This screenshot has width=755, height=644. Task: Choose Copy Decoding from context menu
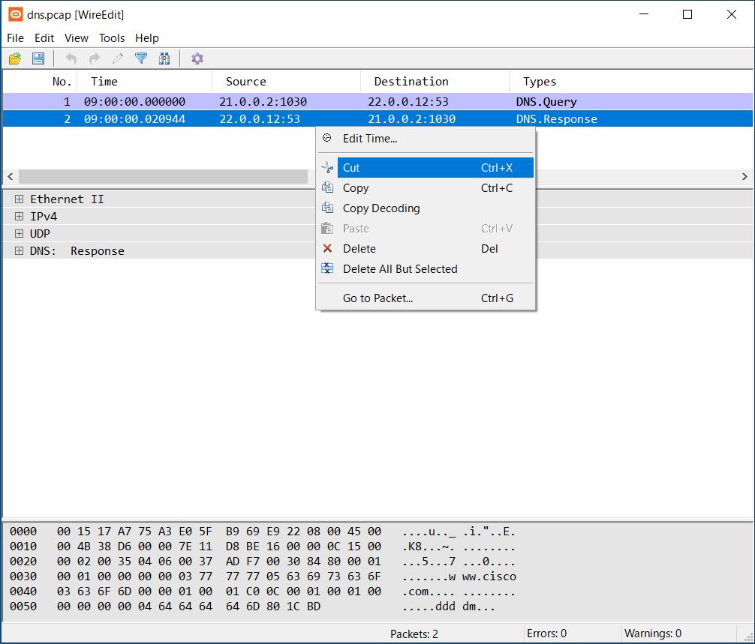[x=426, y=208]
